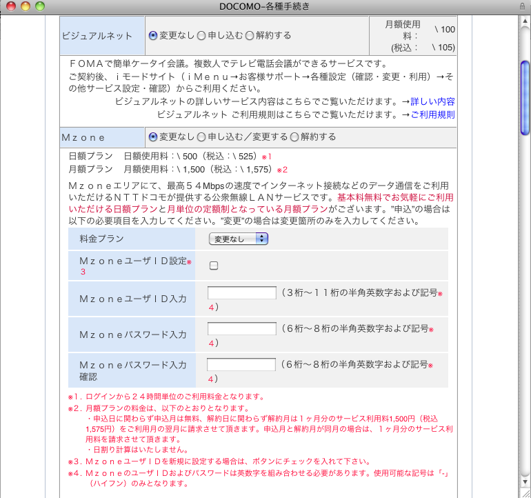This screenshot has height=498, width=531.
Task: Click the lock icon in title bar
Action: 522,6
